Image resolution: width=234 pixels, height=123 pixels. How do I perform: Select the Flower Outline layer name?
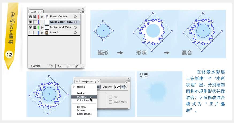(58, 17)
